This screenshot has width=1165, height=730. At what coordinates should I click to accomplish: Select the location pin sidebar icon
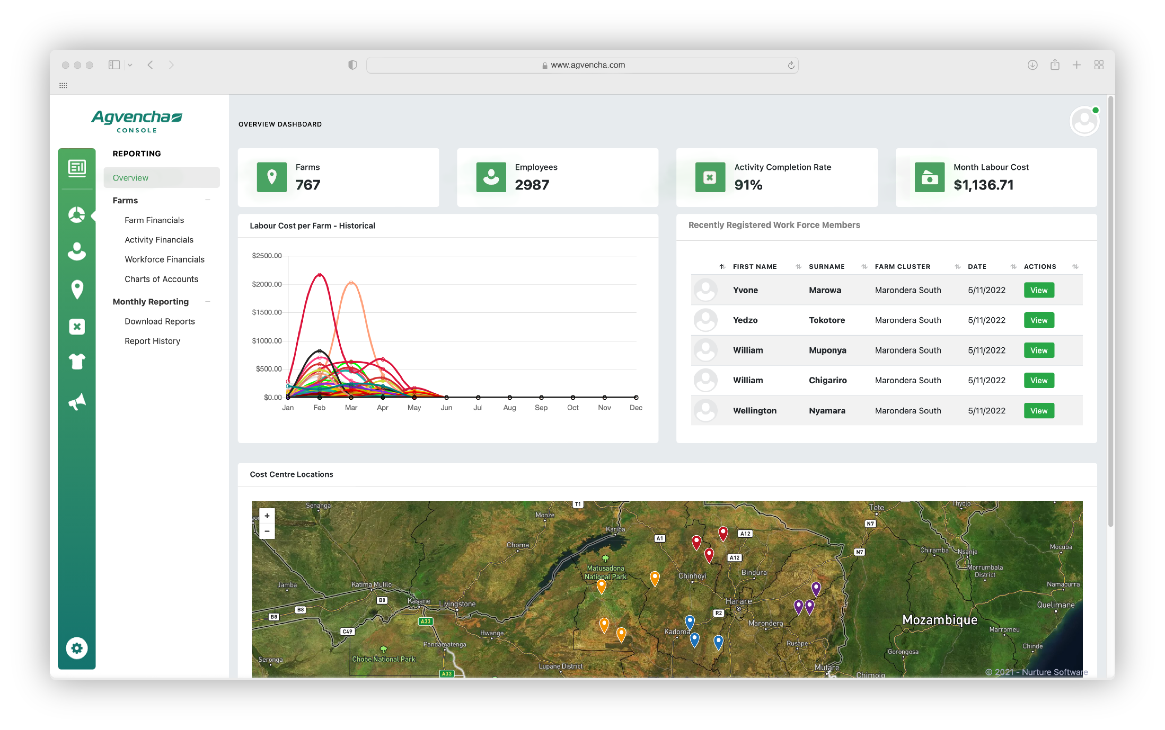77,289
